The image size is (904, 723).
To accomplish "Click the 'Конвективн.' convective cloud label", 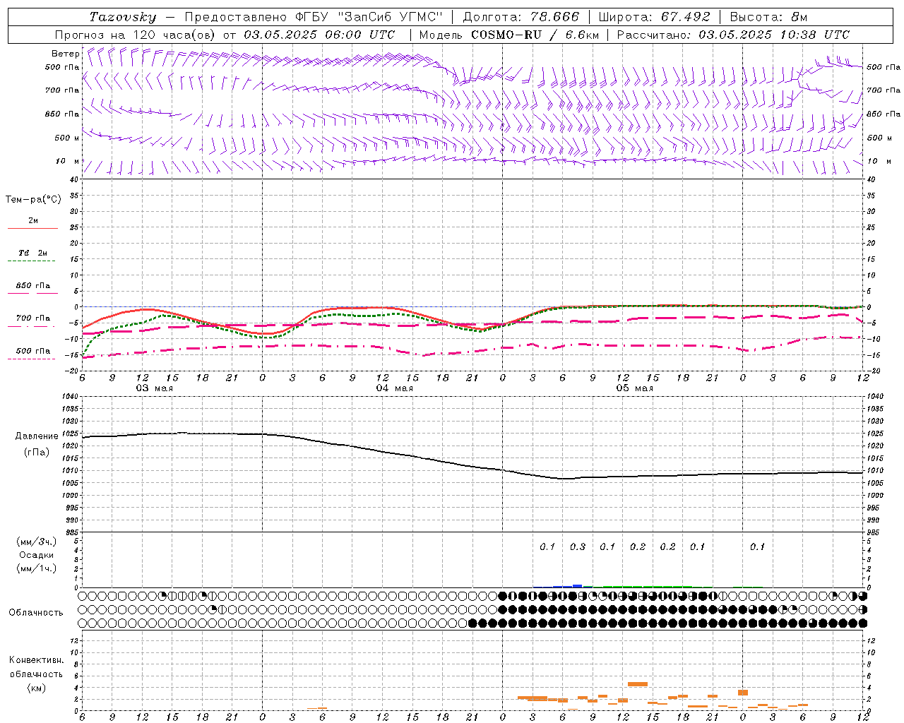I will [37, 660].
